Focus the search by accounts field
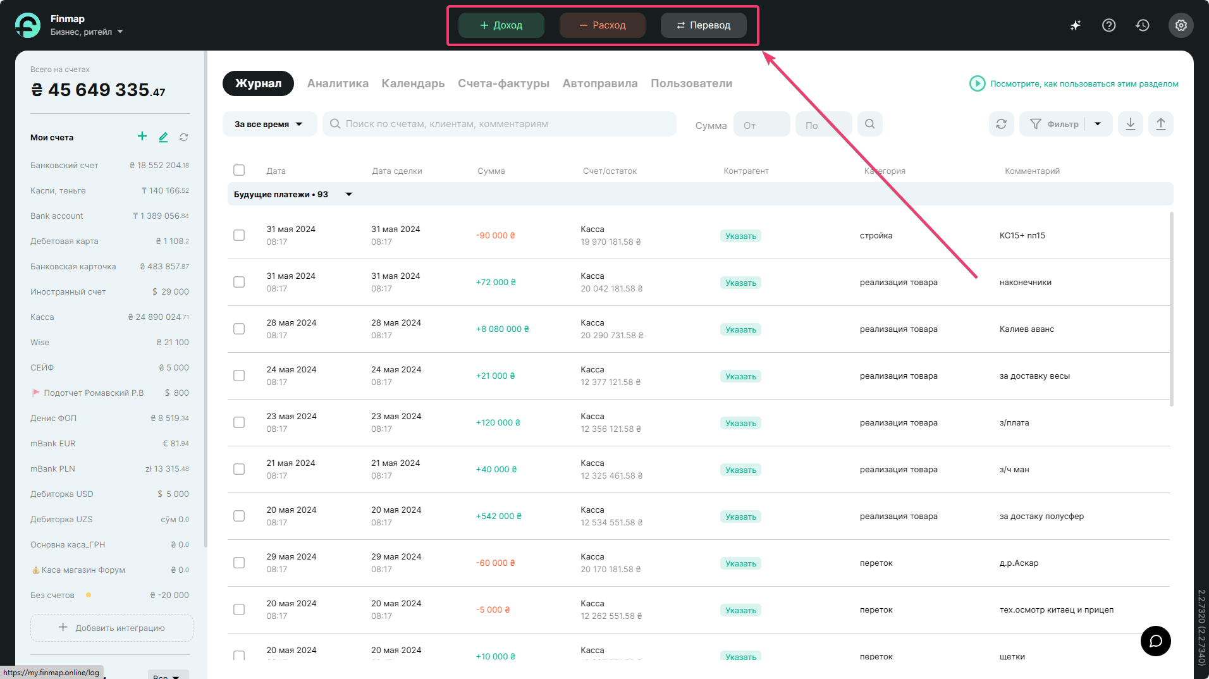Screen dimensions: 1209x679 (500, 124)
